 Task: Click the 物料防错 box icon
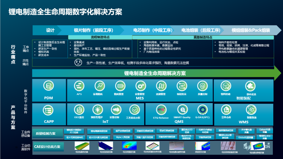(x=225, y=86)
